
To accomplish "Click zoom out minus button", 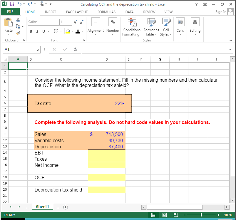I will [x=185, y=215].
